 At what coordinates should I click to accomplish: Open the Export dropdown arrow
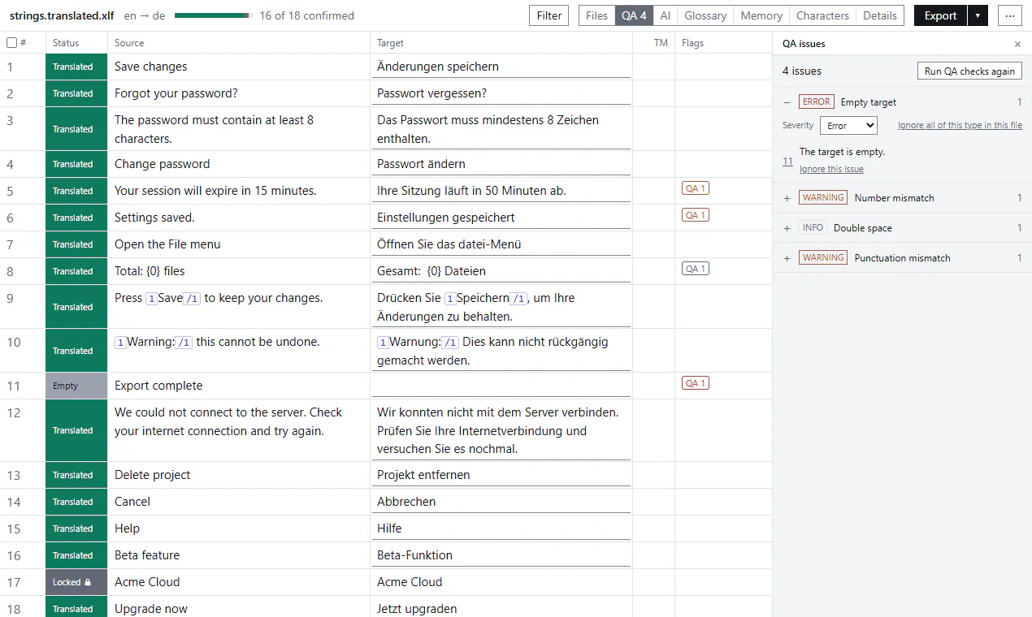click(x=978, y=15)
